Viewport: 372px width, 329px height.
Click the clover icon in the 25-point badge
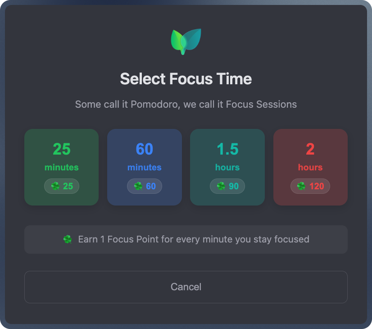(x=55, y=186)
